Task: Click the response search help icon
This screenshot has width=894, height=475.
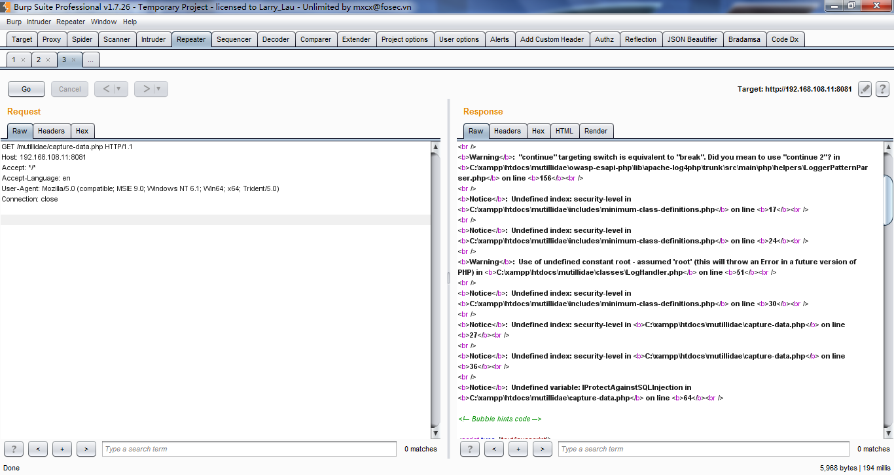Action: (470, 449)
